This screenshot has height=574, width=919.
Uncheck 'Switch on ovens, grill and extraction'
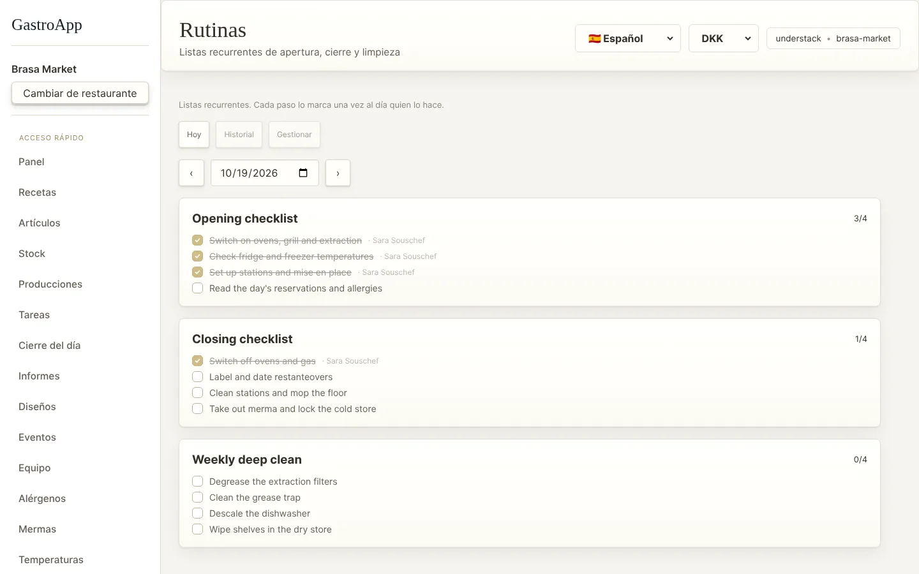pos(198,240)
